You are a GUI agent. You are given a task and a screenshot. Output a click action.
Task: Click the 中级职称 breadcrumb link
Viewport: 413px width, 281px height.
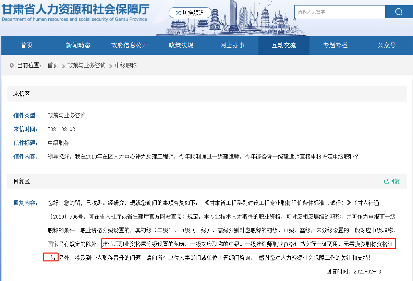[126, 66]
